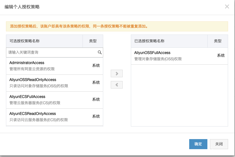Click the 编辑个人授权策略 dialog title

pos(22,7)
